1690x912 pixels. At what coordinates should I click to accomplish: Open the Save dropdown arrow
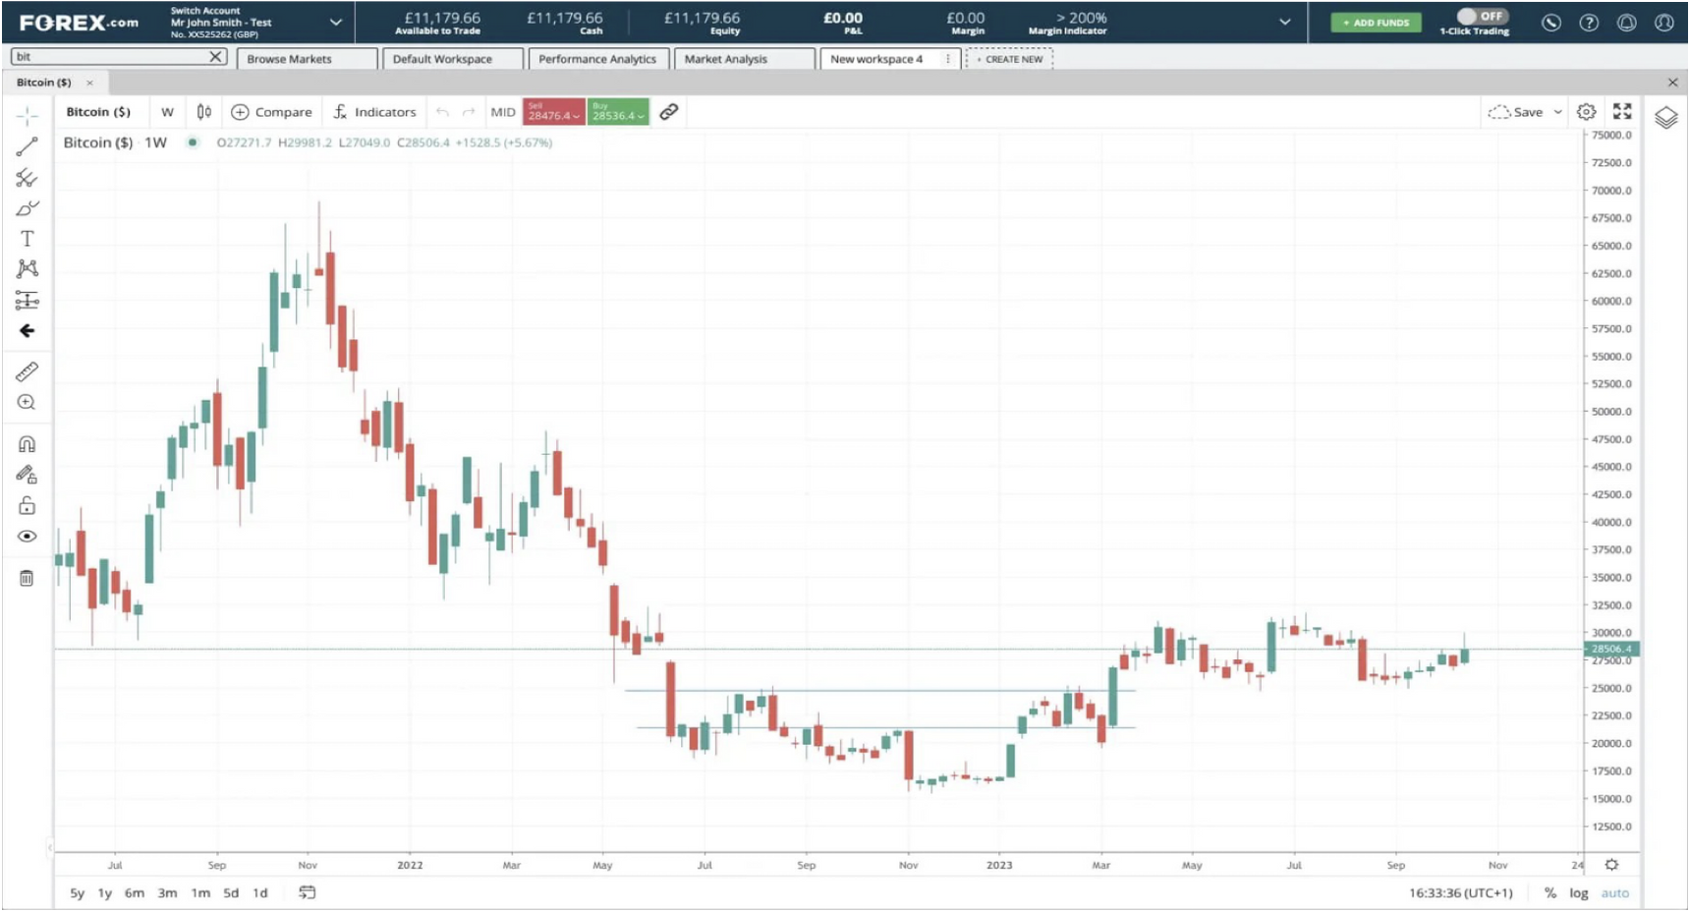coord(1557,112)
